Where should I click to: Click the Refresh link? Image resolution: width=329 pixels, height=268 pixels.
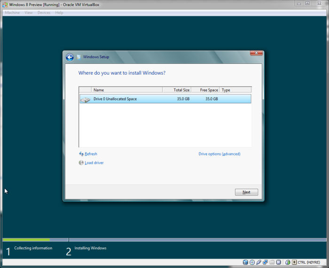(91, 154)
